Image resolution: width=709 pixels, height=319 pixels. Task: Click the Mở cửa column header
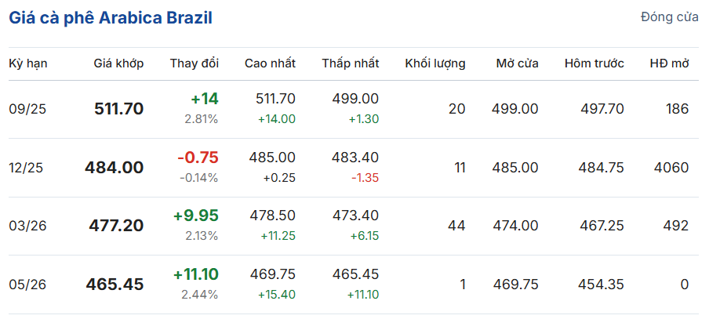[x=518, y=63]
